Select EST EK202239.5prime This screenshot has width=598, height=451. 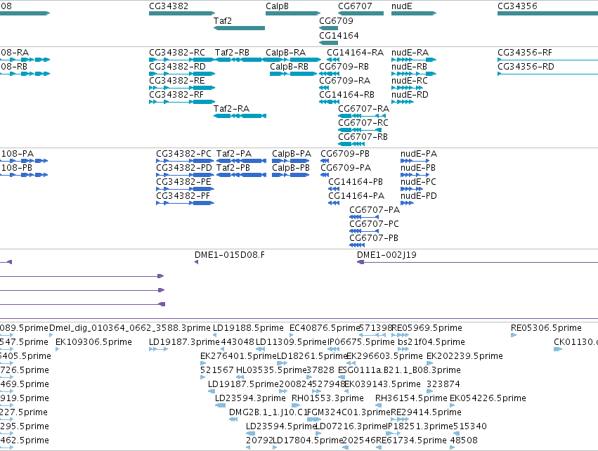(465, 356)
